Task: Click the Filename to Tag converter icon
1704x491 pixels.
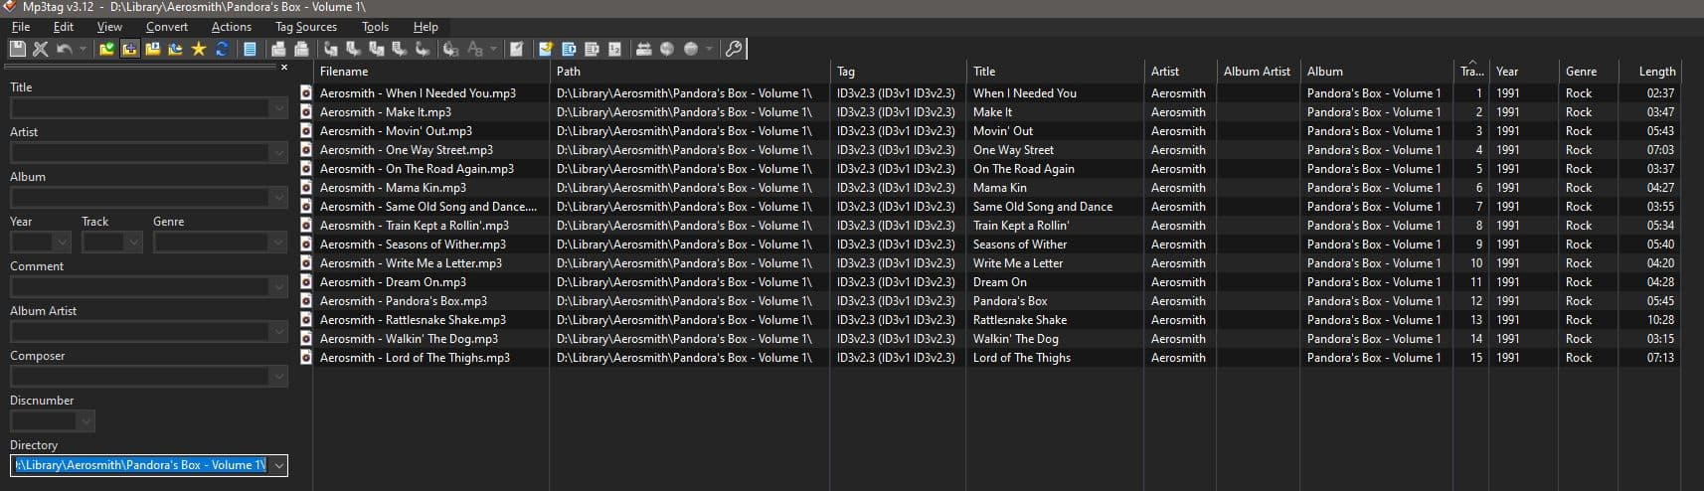Action: click(x=353, y=49)
